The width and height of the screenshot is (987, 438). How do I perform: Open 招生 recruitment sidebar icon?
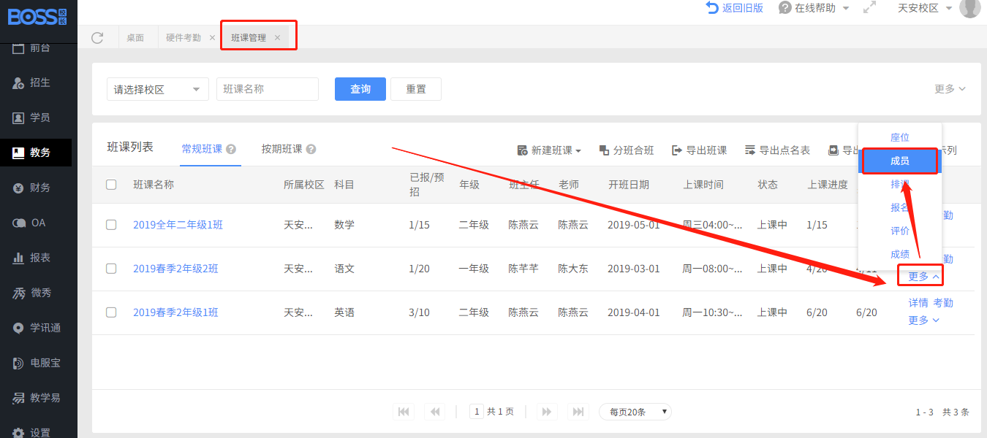[19, 83]
